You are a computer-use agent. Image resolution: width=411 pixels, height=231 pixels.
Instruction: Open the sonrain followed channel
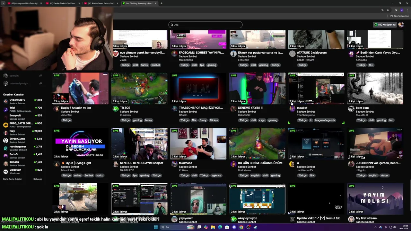[14, 76]
